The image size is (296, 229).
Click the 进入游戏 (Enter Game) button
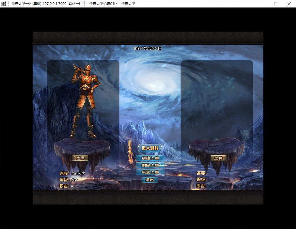pyautogui.click(x=150, y=148)
